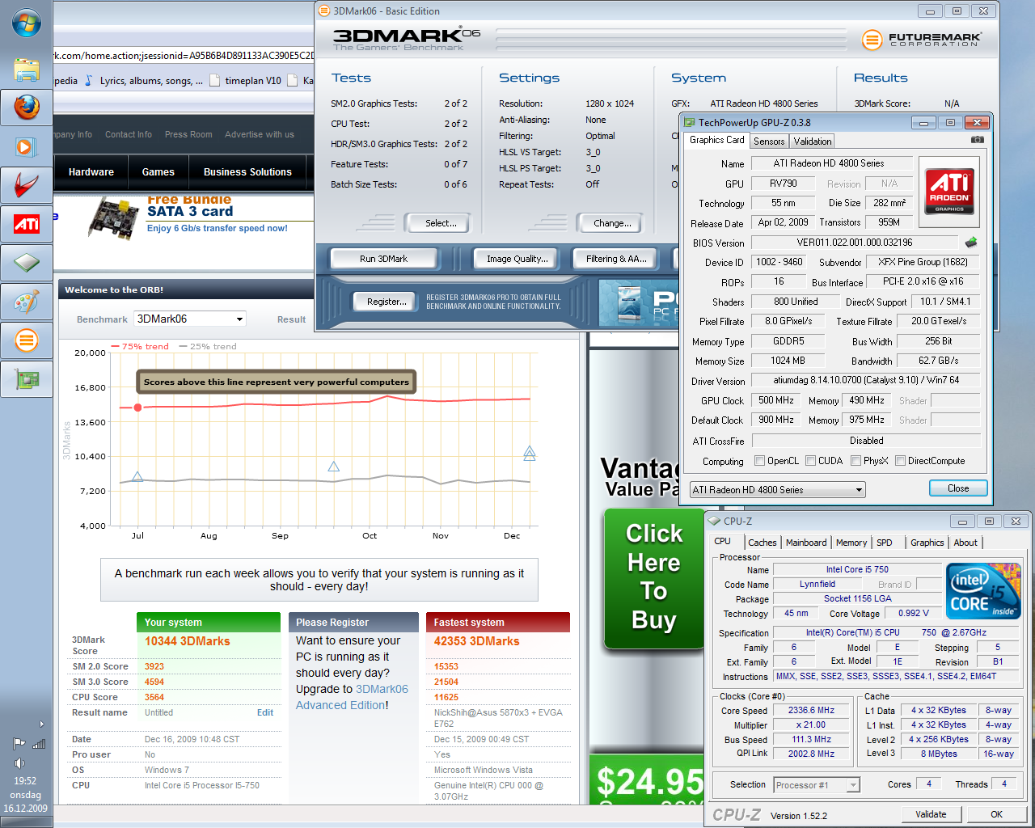Enable the PhysX checkbox in GPU-Z

coord(855,461)
